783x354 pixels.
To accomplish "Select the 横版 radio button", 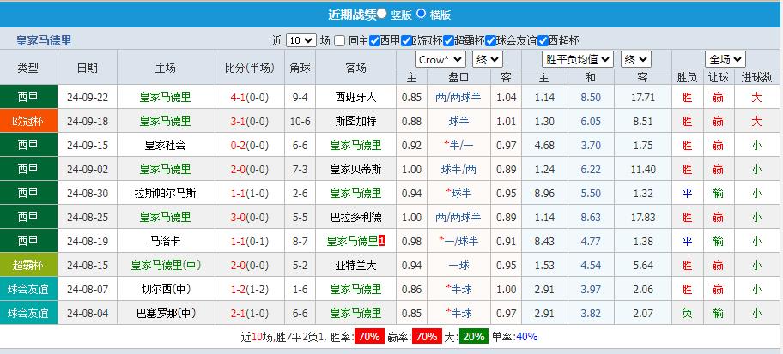I will pyautogui.click(x=421, y=14).
